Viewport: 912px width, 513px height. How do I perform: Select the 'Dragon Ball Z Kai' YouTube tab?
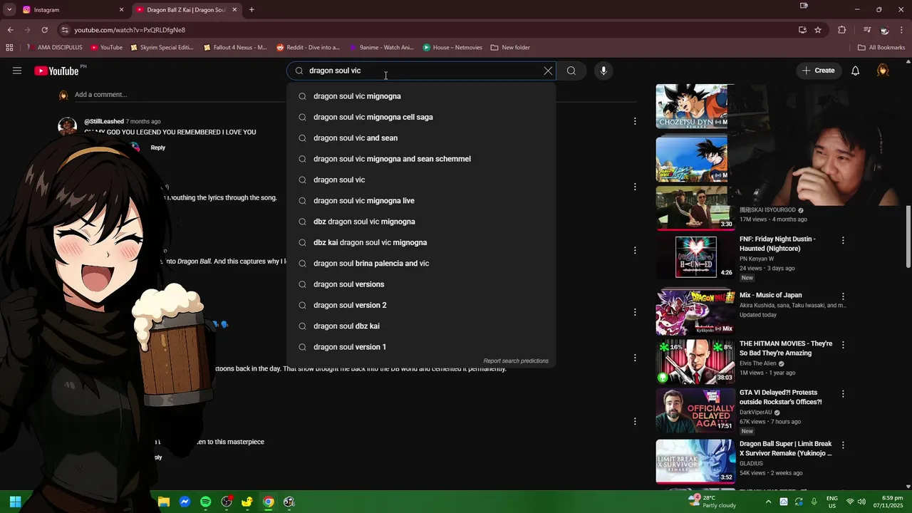(187, 10)
